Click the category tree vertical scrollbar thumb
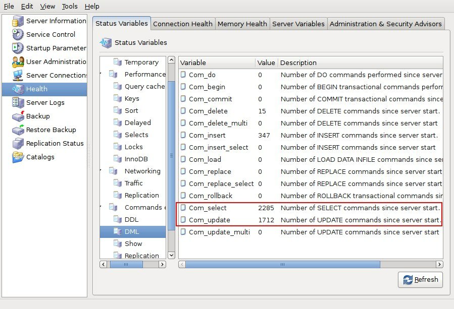 [x=171, y=156]
